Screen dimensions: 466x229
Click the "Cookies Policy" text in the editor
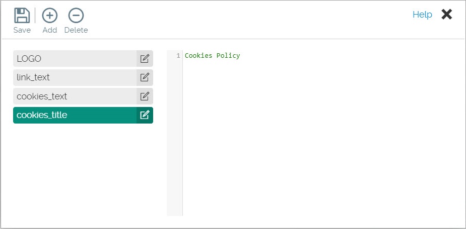point(212,56)
